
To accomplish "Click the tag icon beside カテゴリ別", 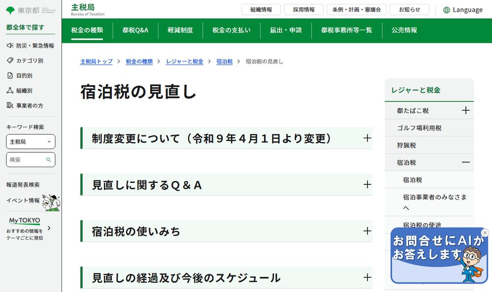I will [x=10, y=60].
